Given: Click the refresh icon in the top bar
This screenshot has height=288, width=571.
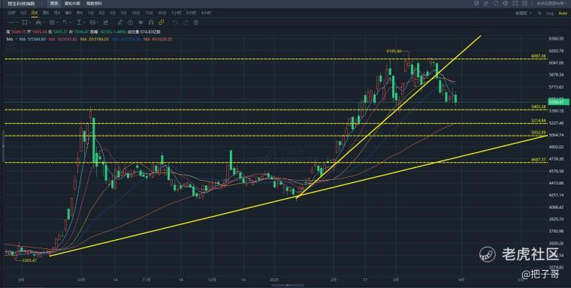Looking at the screenshot, I should pyautogui.click(x=496, y=3).
